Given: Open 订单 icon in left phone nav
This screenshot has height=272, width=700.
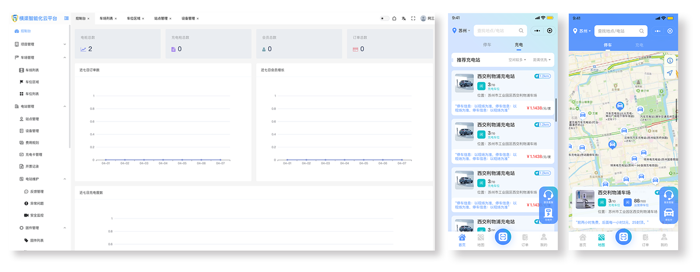Looking at the screenshot, I should [x=525, y=239].
